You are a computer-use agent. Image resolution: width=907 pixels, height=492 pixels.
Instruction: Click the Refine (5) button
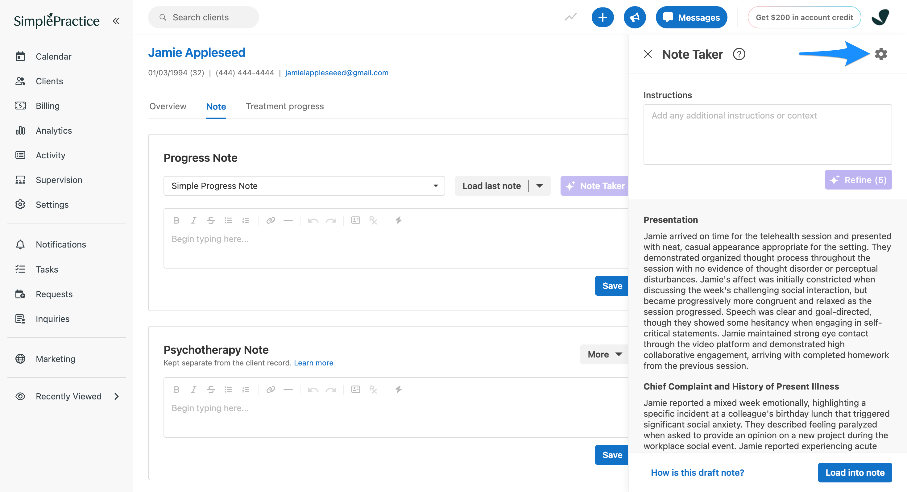pos(858,180)
